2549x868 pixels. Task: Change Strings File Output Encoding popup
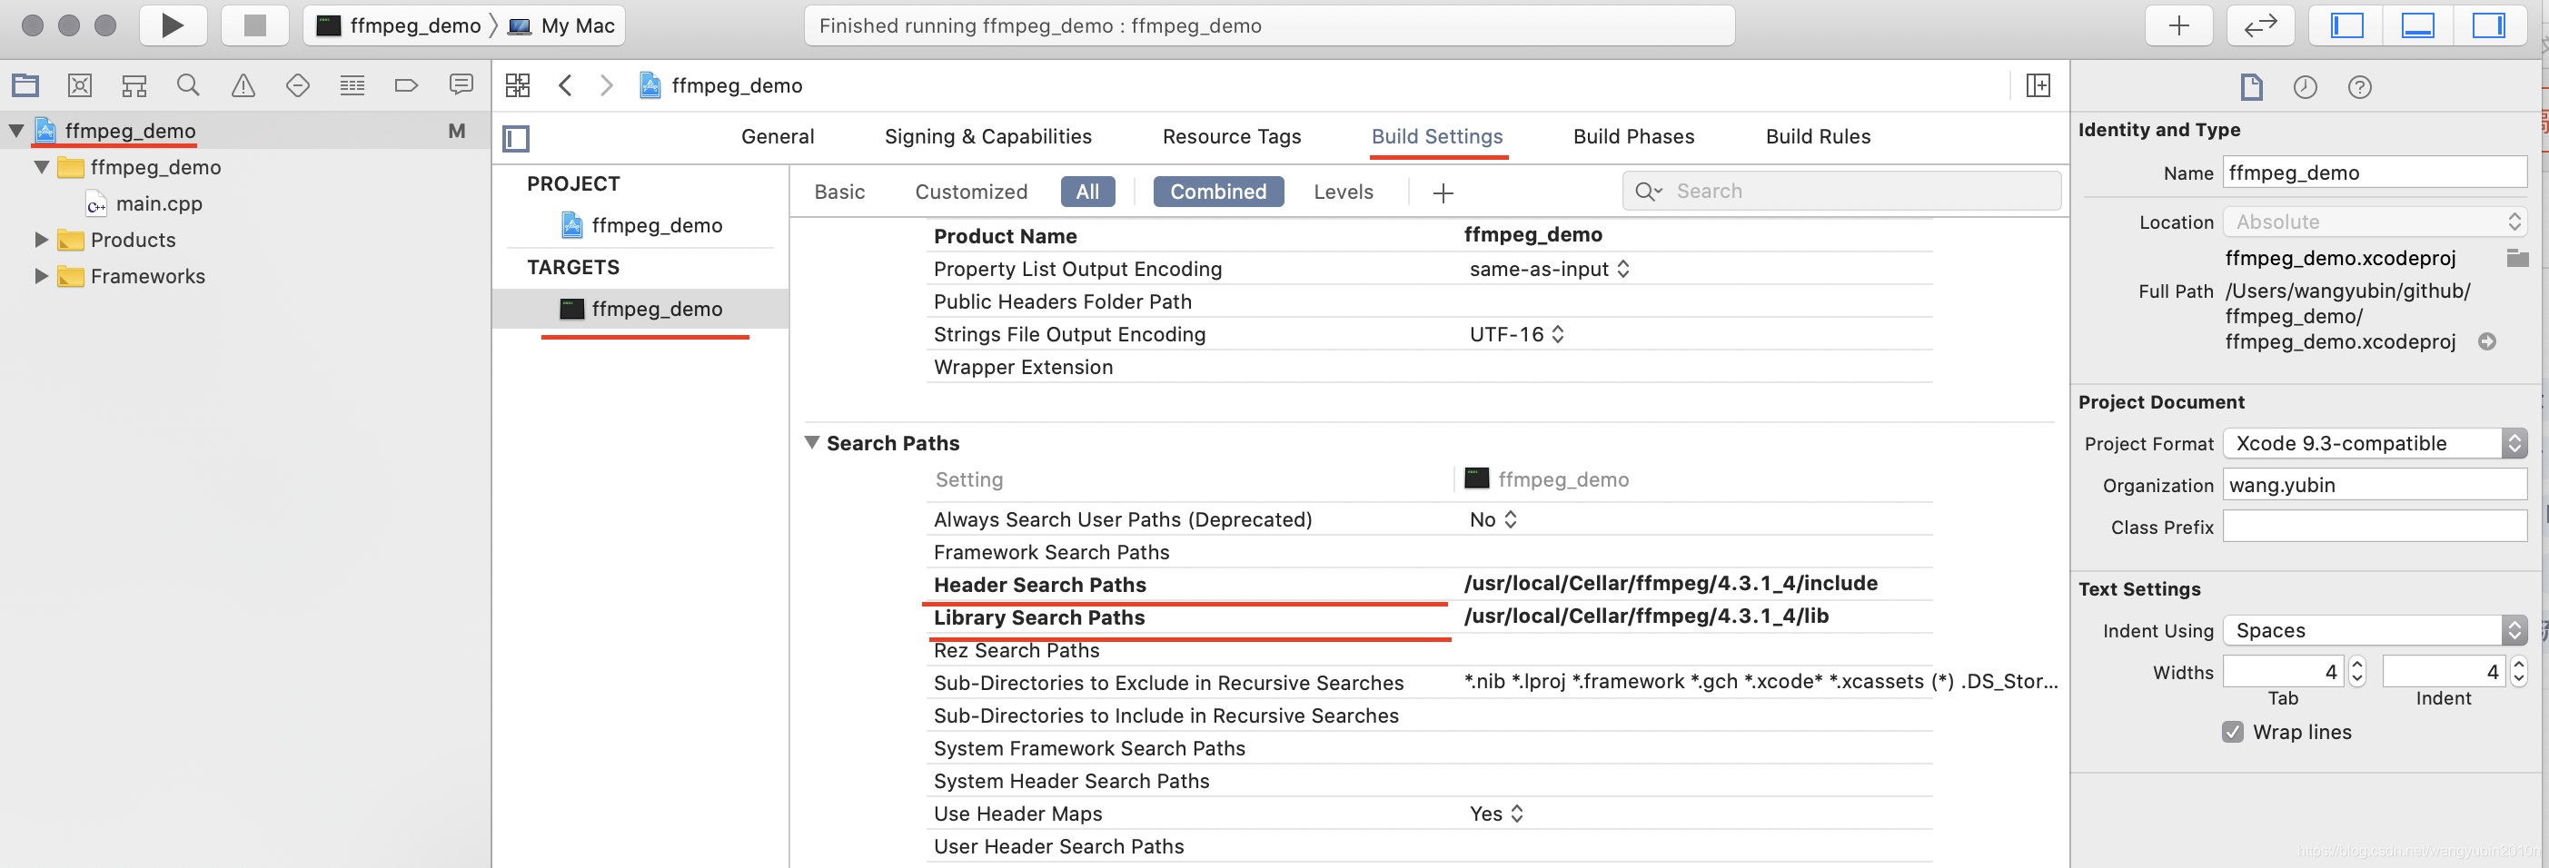[1516, 334]
